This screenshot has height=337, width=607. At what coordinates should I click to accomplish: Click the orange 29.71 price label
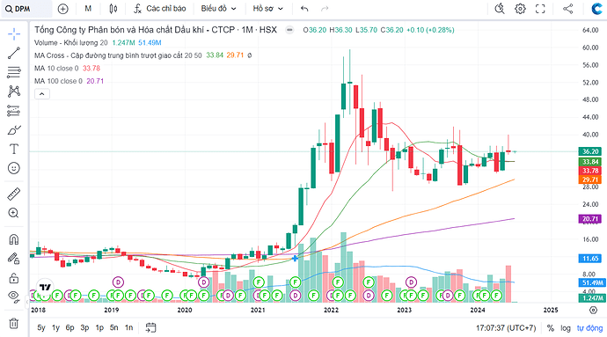[x=590, y=179]
